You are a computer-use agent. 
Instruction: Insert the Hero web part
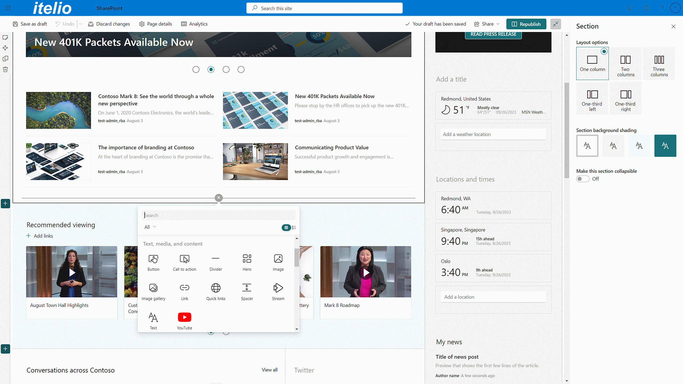(x=247, y=263)
